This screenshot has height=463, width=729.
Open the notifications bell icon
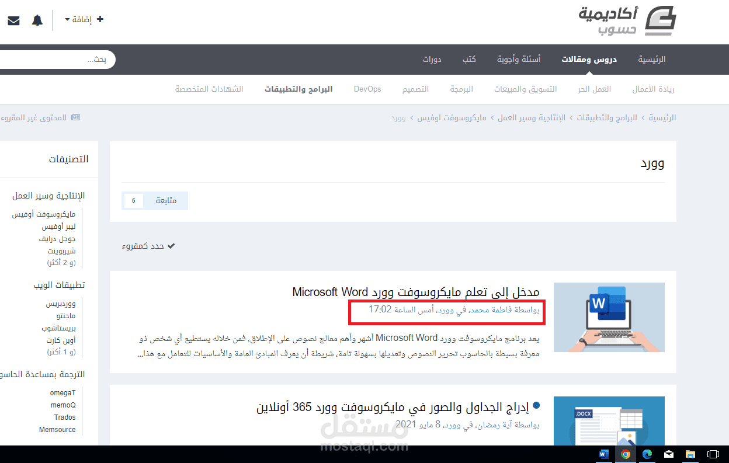click(37, 20)
